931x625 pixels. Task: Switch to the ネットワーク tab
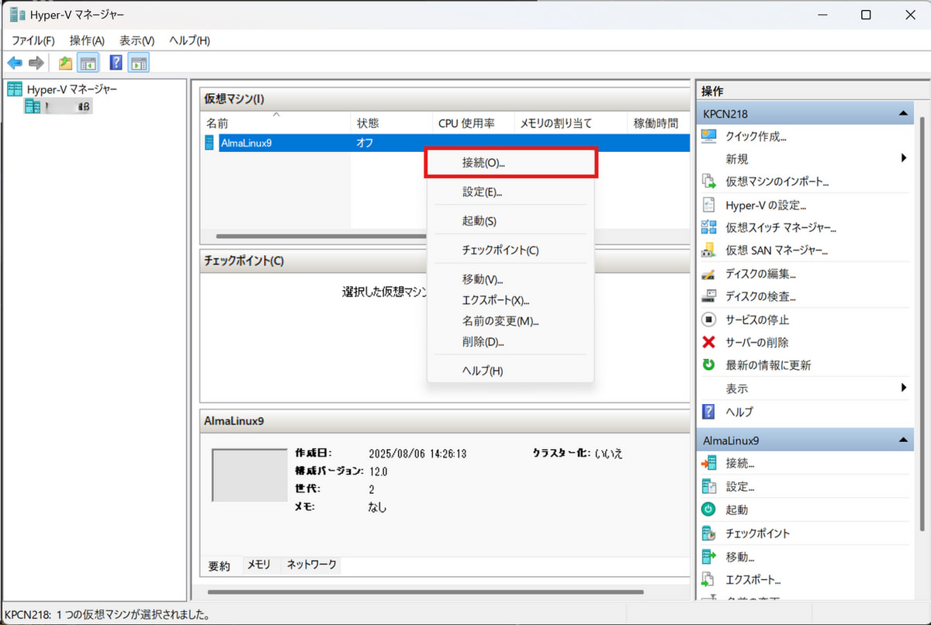click(x=312, y=565)
